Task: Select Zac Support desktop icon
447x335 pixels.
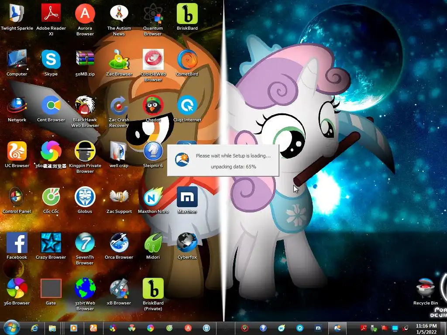Action: tap(119, 197)
